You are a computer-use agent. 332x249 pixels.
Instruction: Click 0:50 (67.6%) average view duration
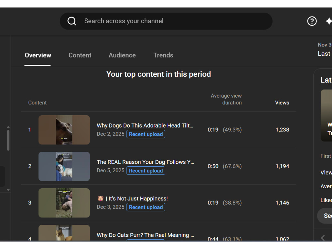click(225, 166)
